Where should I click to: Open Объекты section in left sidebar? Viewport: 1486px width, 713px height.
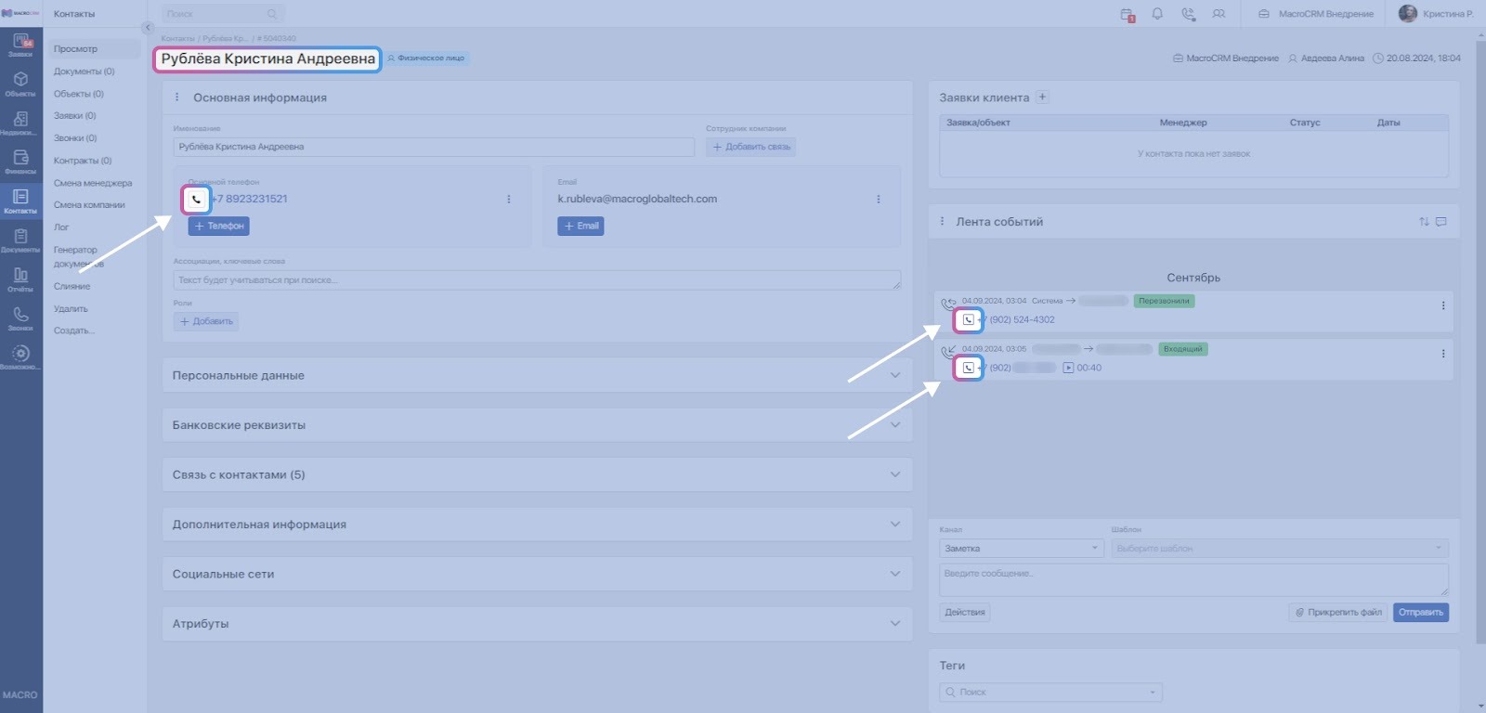pyautogui.click(x=20, y=84)
